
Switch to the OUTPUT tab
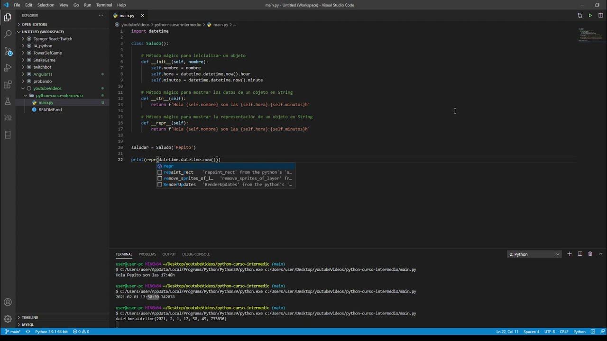(169, 254)
